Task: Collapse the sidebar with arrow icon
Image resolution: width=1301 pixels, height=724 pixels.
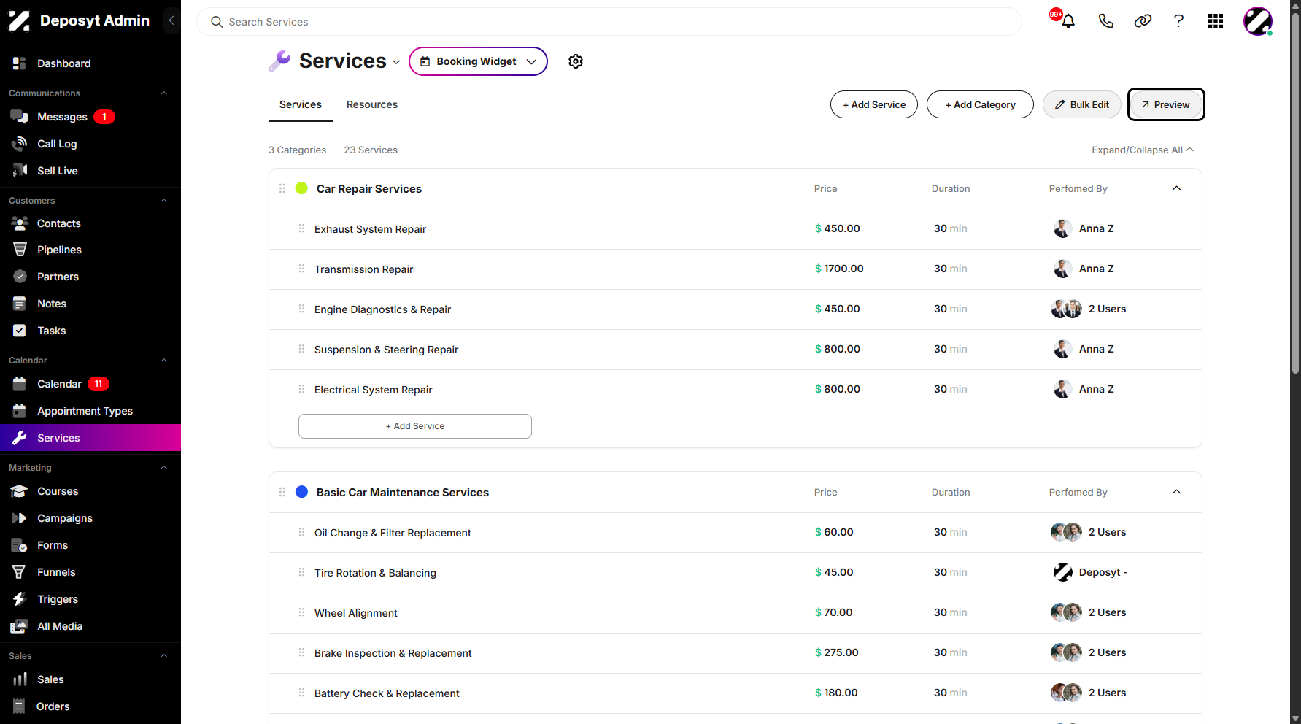Action: pos(171,20)
